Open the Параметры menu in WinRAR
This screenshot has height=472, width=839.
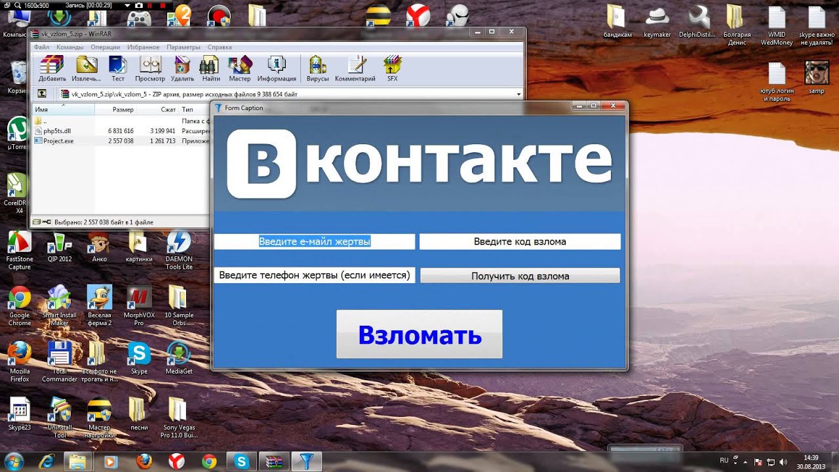184,47
